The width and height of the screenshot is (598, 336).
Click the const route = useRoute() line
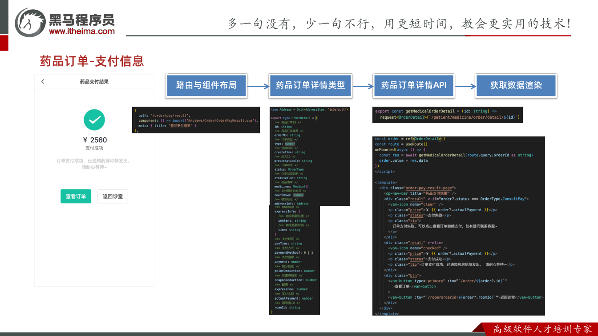(401, 144)
